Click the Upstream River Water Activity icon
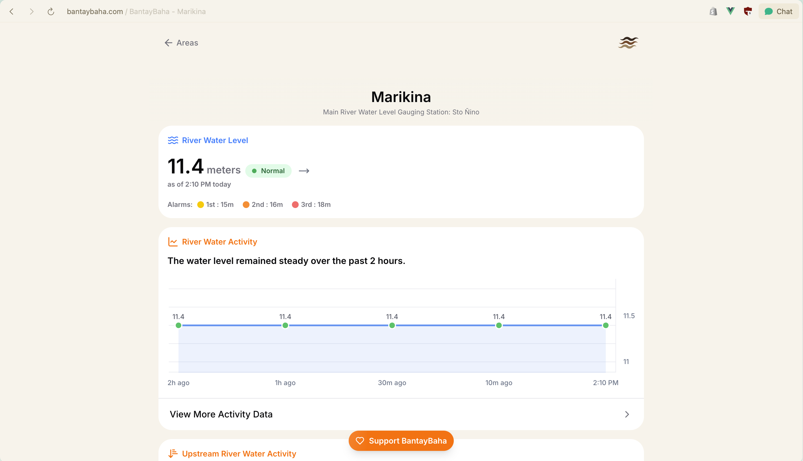803x461 pixels. click(x=173, y=453)
